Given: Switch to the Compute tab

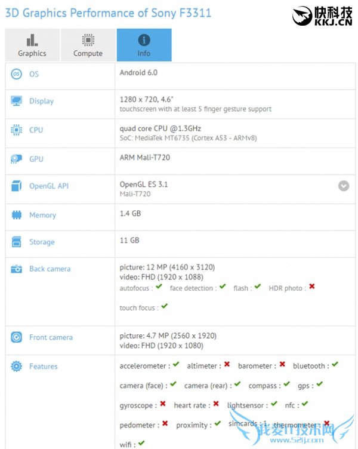Looking at the screenshot, I should tap(88, 45).
